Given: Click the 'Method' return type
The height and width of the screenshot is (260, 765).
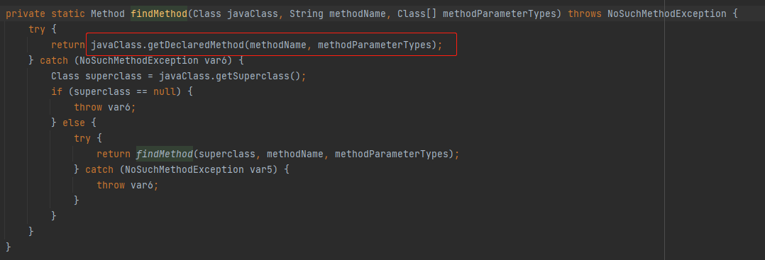Looking at the screenshot, I should (108, 13).
